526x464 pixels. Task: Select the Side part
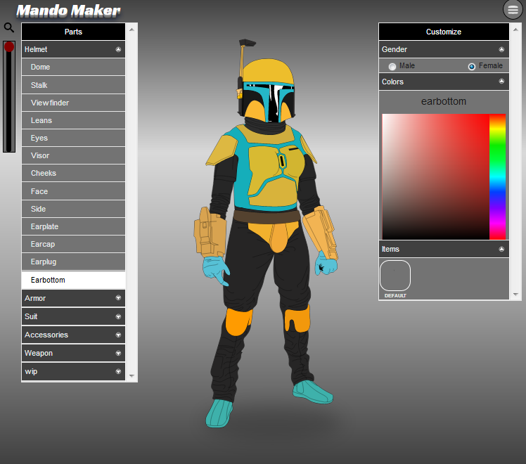[73, 209]
